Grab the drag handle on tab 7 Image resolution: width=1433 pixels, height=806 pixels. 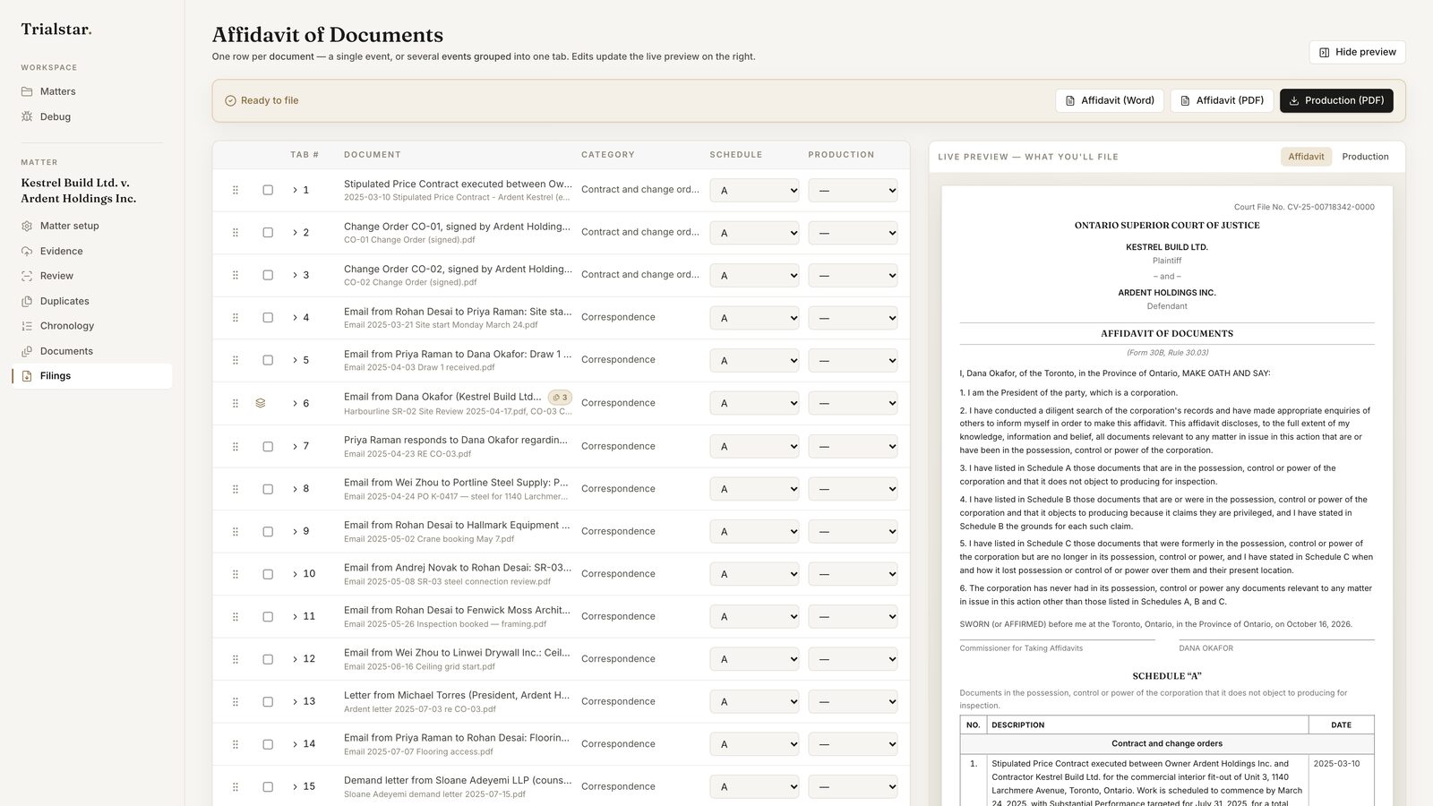tap(236, 446)
